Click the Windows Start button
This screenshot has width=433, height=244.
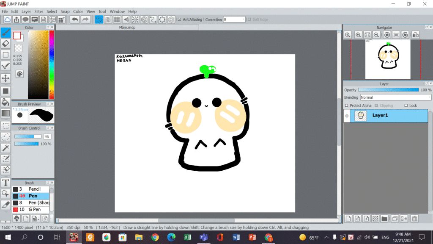click(x=8, y=237)
